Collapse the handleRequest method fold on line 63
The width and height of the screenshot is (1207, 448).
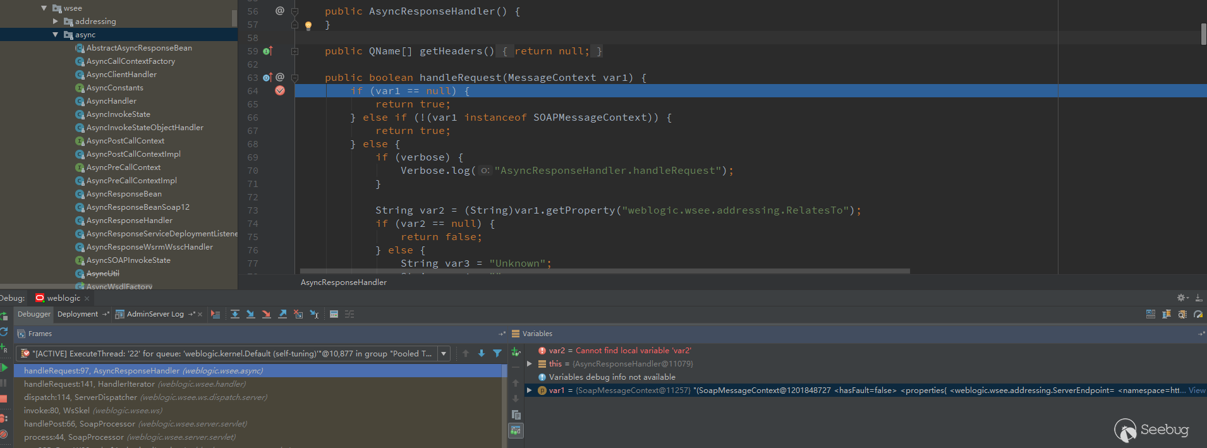[294, 78]
